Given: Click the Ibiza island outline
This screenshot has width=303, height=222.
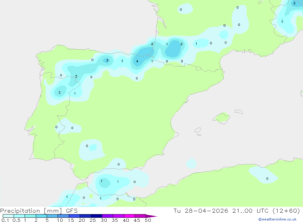Looking at the screenshot, I should pyautogui.click(x=198, y=130).
